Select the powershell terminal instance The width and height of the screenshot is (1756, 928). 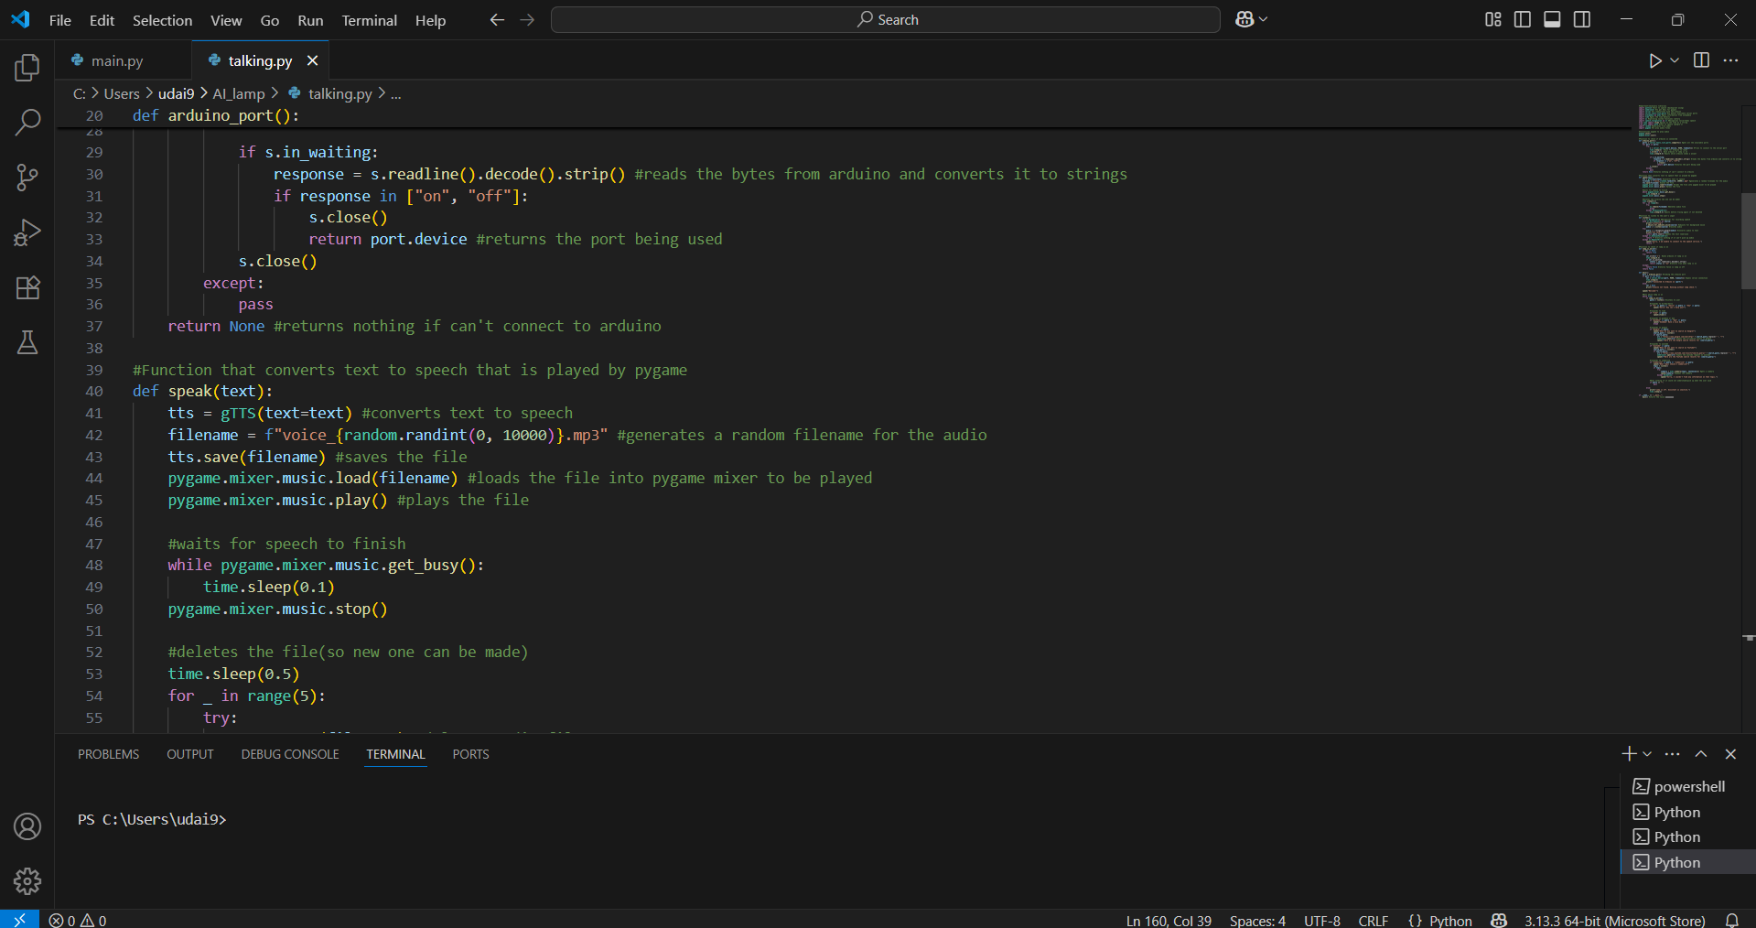coord(1687,786)
